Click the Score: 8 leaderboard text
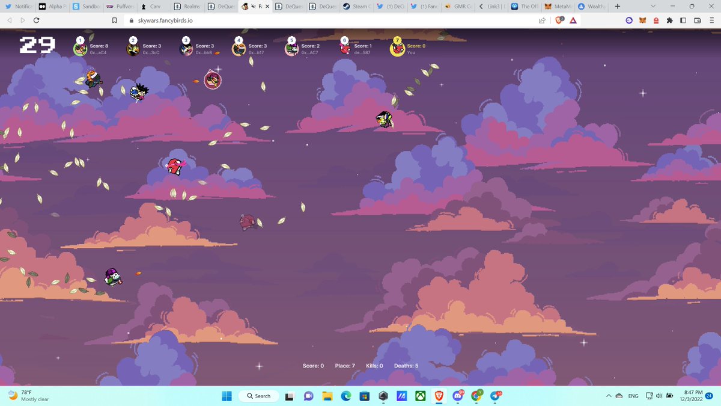This screenshot has width=721, height=406. point(99,46)
